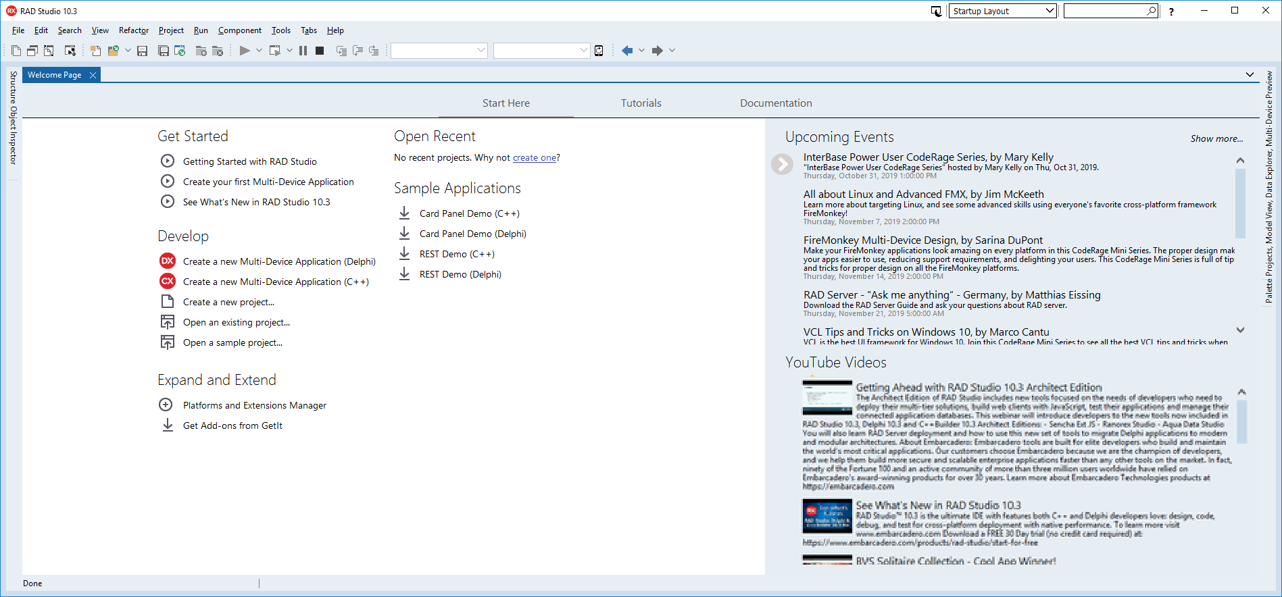
Task: Open the Palette, Projects side panel tab
Action: pos(1268,187)
